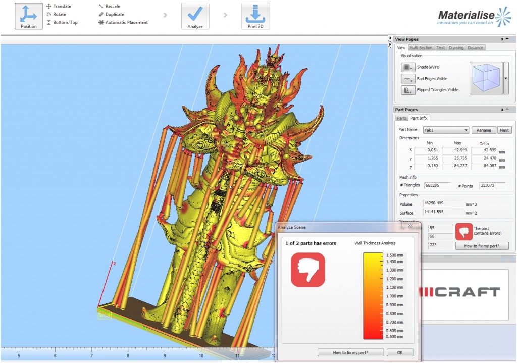
Task: Minimize the View Pages panel
Action: [x=507, y=39]
